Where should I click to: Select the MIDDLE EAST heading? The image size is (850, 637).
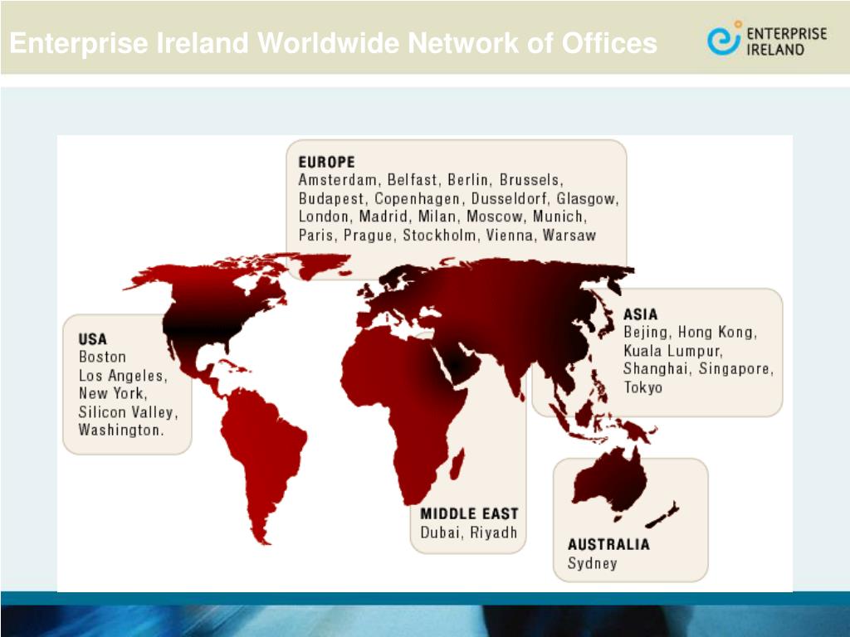pos(470,513)
